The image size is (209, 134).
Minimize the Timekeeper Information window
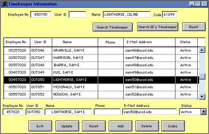tap(192, 4)
